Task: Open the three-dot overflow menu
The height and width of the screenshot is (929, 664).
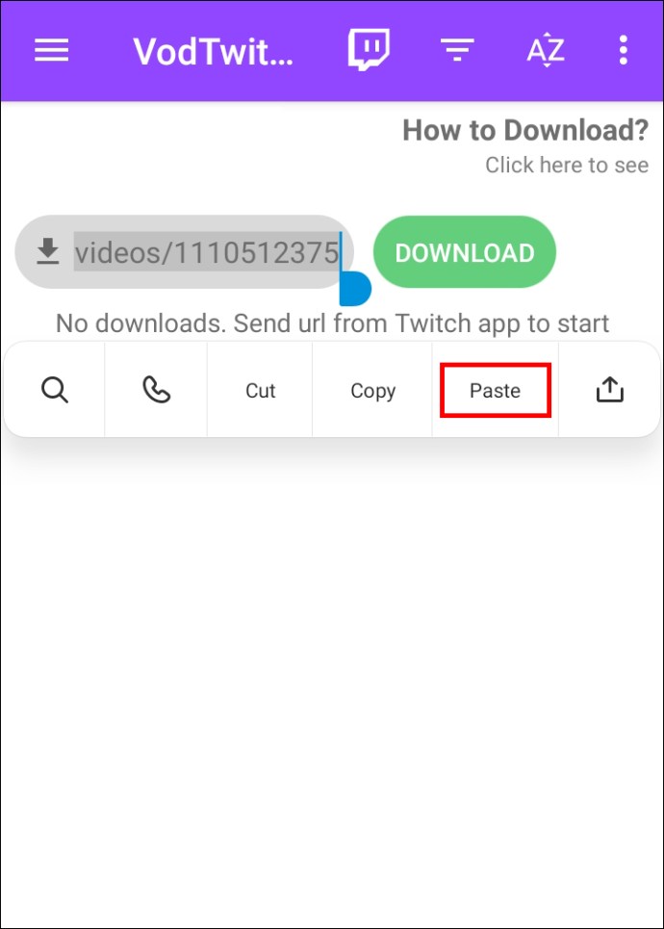Action: click(624, 50)
